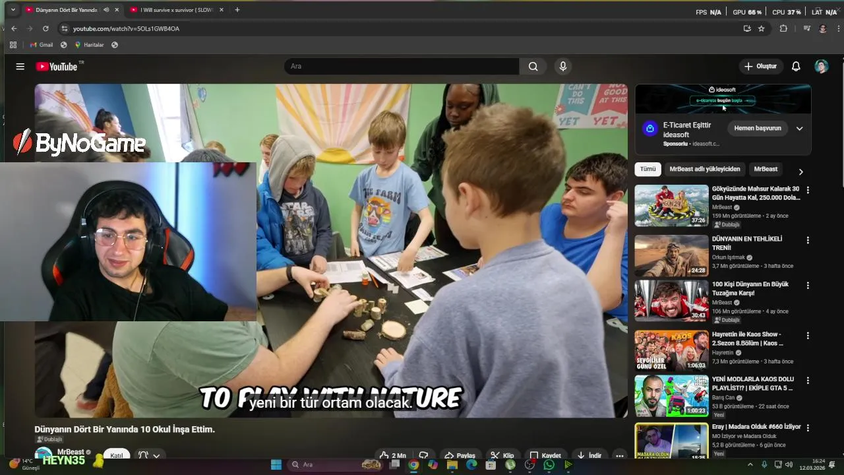Save video with Kaydet button
844x475 pixels.
pos(545,455)
